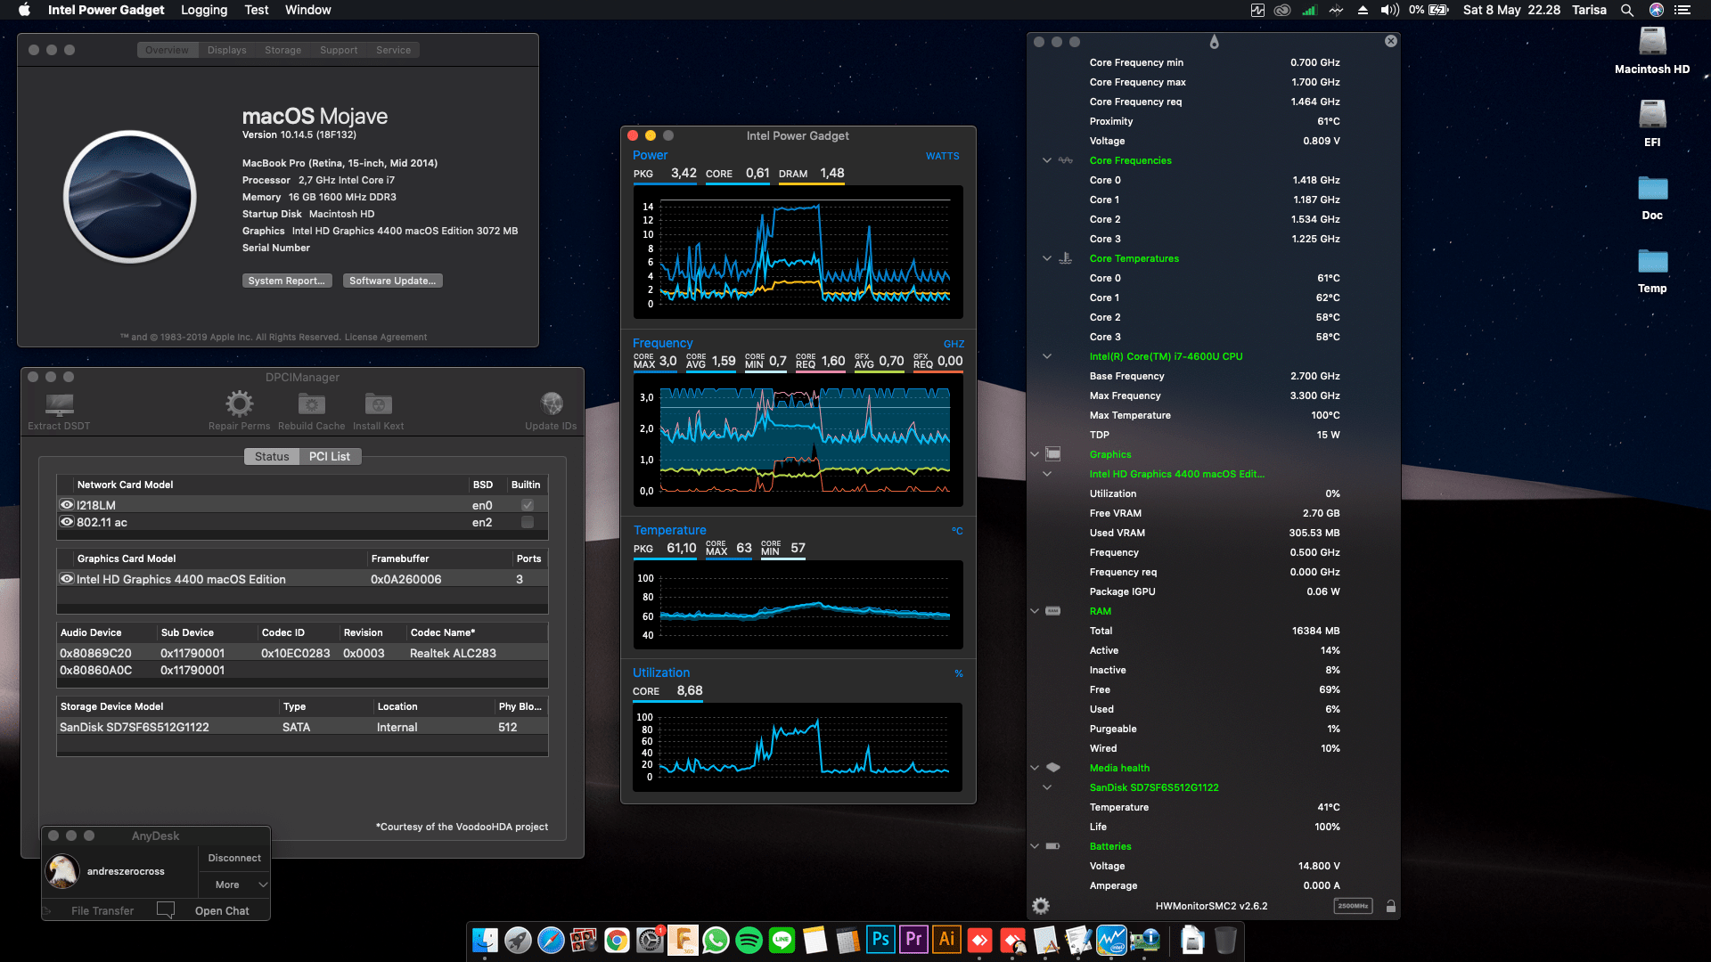Collapse the Graphics group
The image size is (1711, 962).
tap(1035, 454)
